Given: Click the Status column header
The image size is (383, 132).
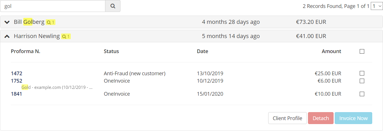Looking at the screenshot, I should (111, 51).
